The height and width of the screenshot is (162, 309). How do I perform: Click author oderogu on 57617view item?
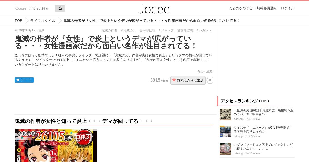coord(239,153)
